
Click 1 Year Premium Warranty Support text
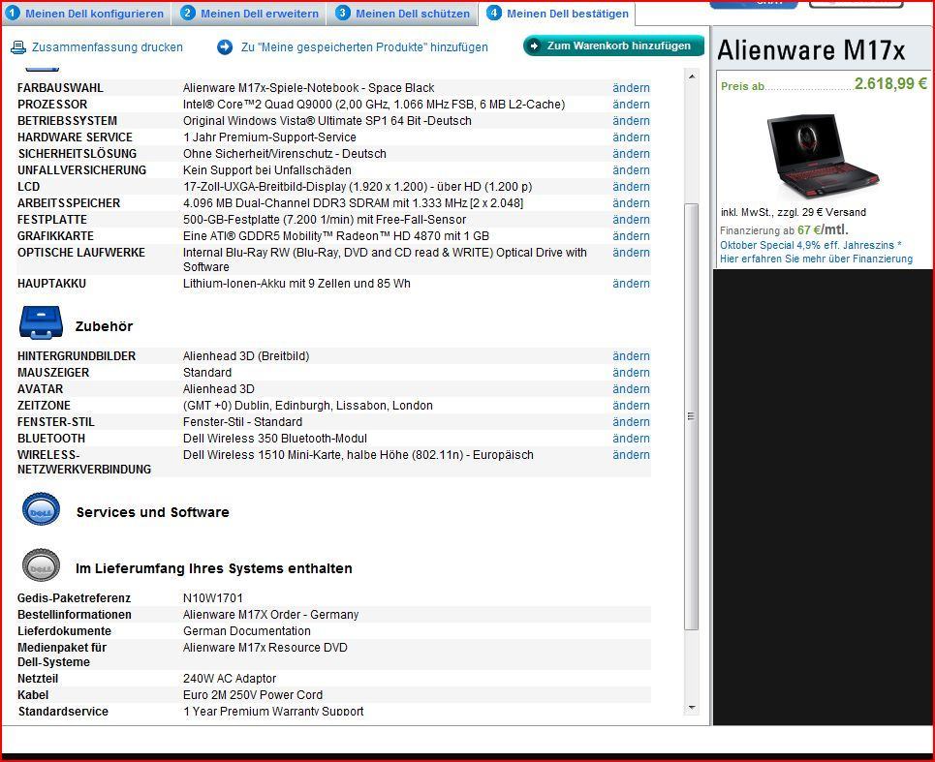[273, 711]
